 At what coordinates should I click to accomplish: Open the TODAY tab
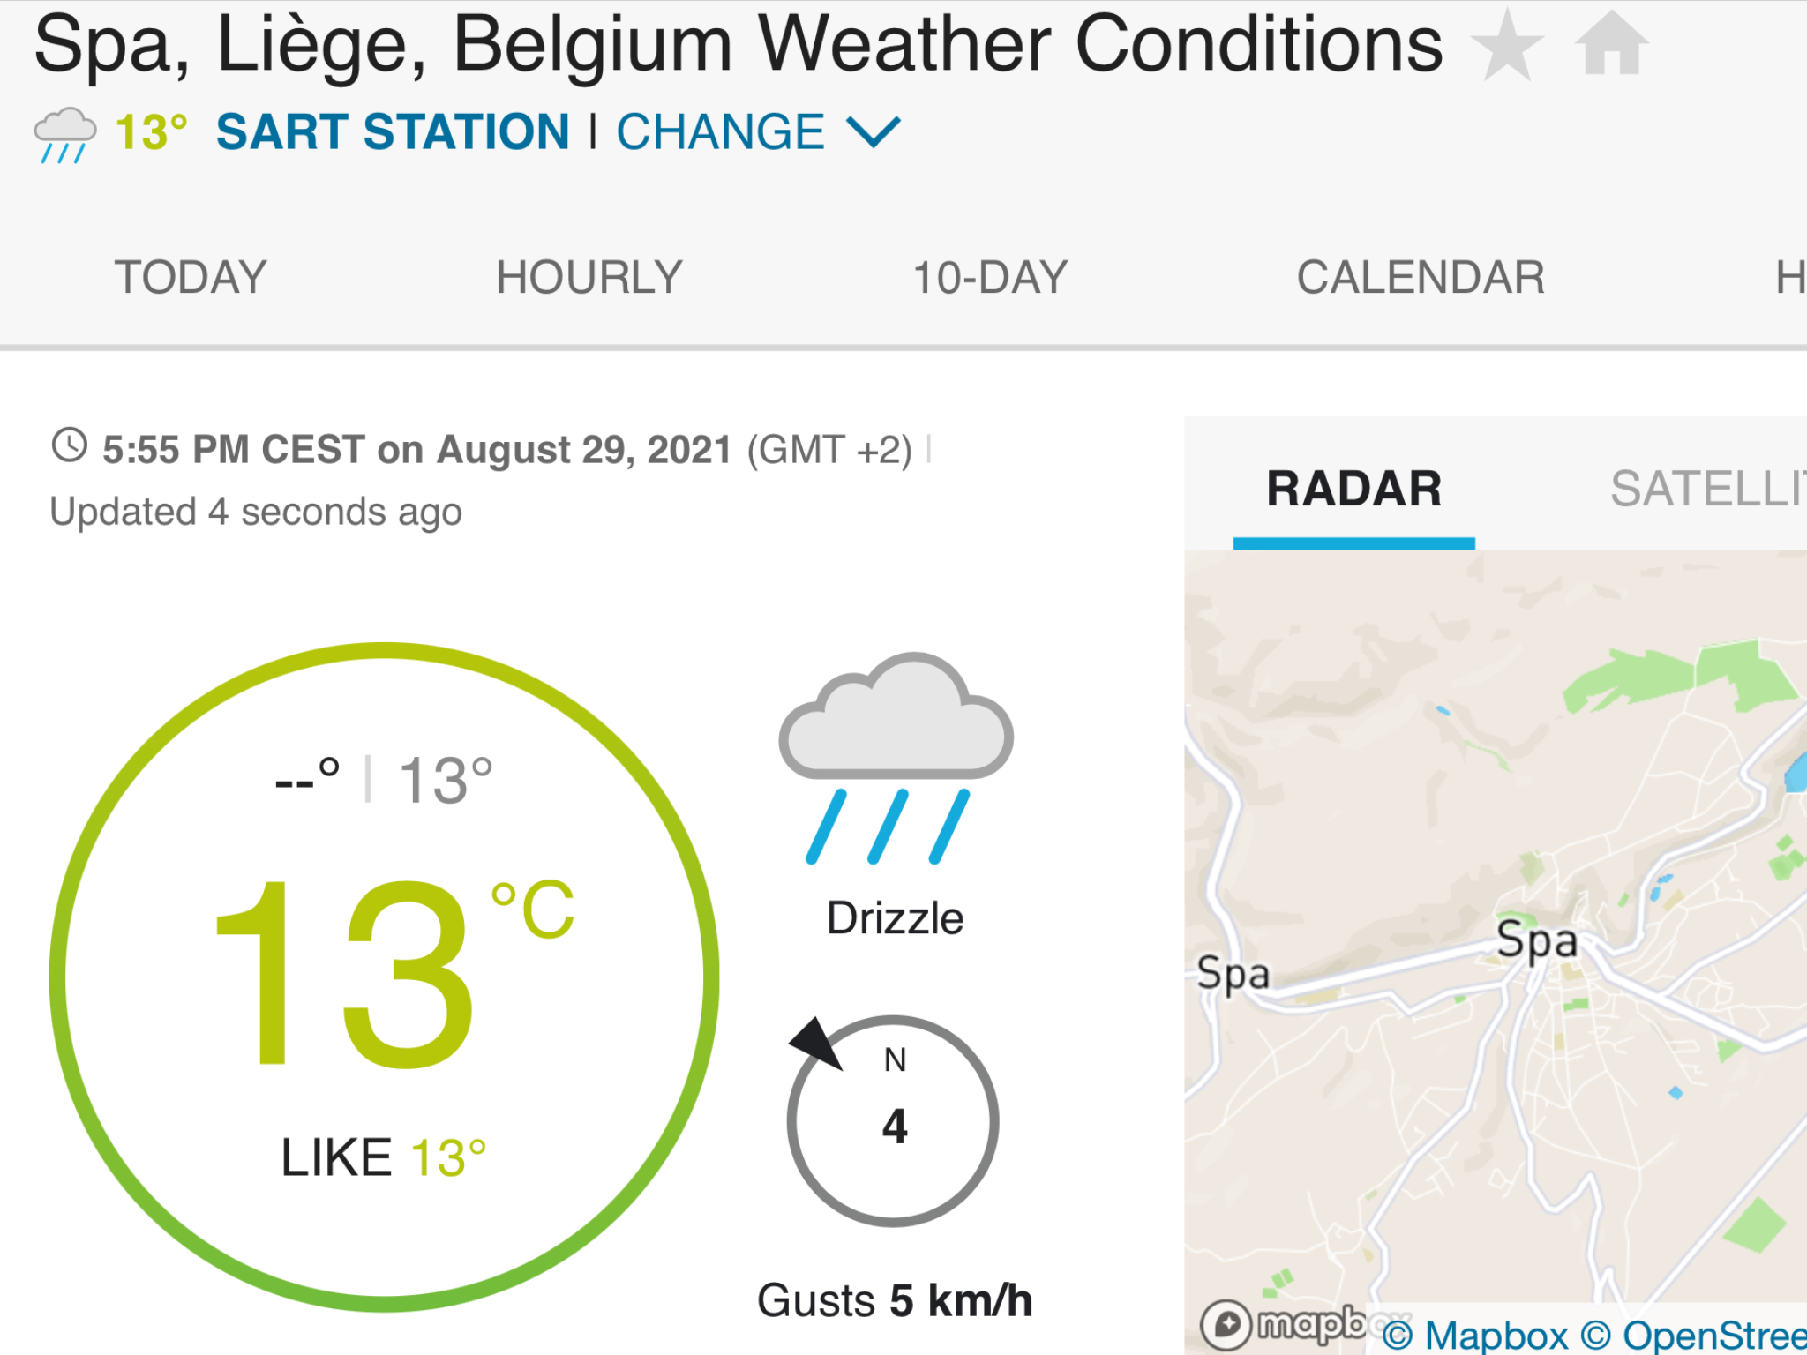191,277
